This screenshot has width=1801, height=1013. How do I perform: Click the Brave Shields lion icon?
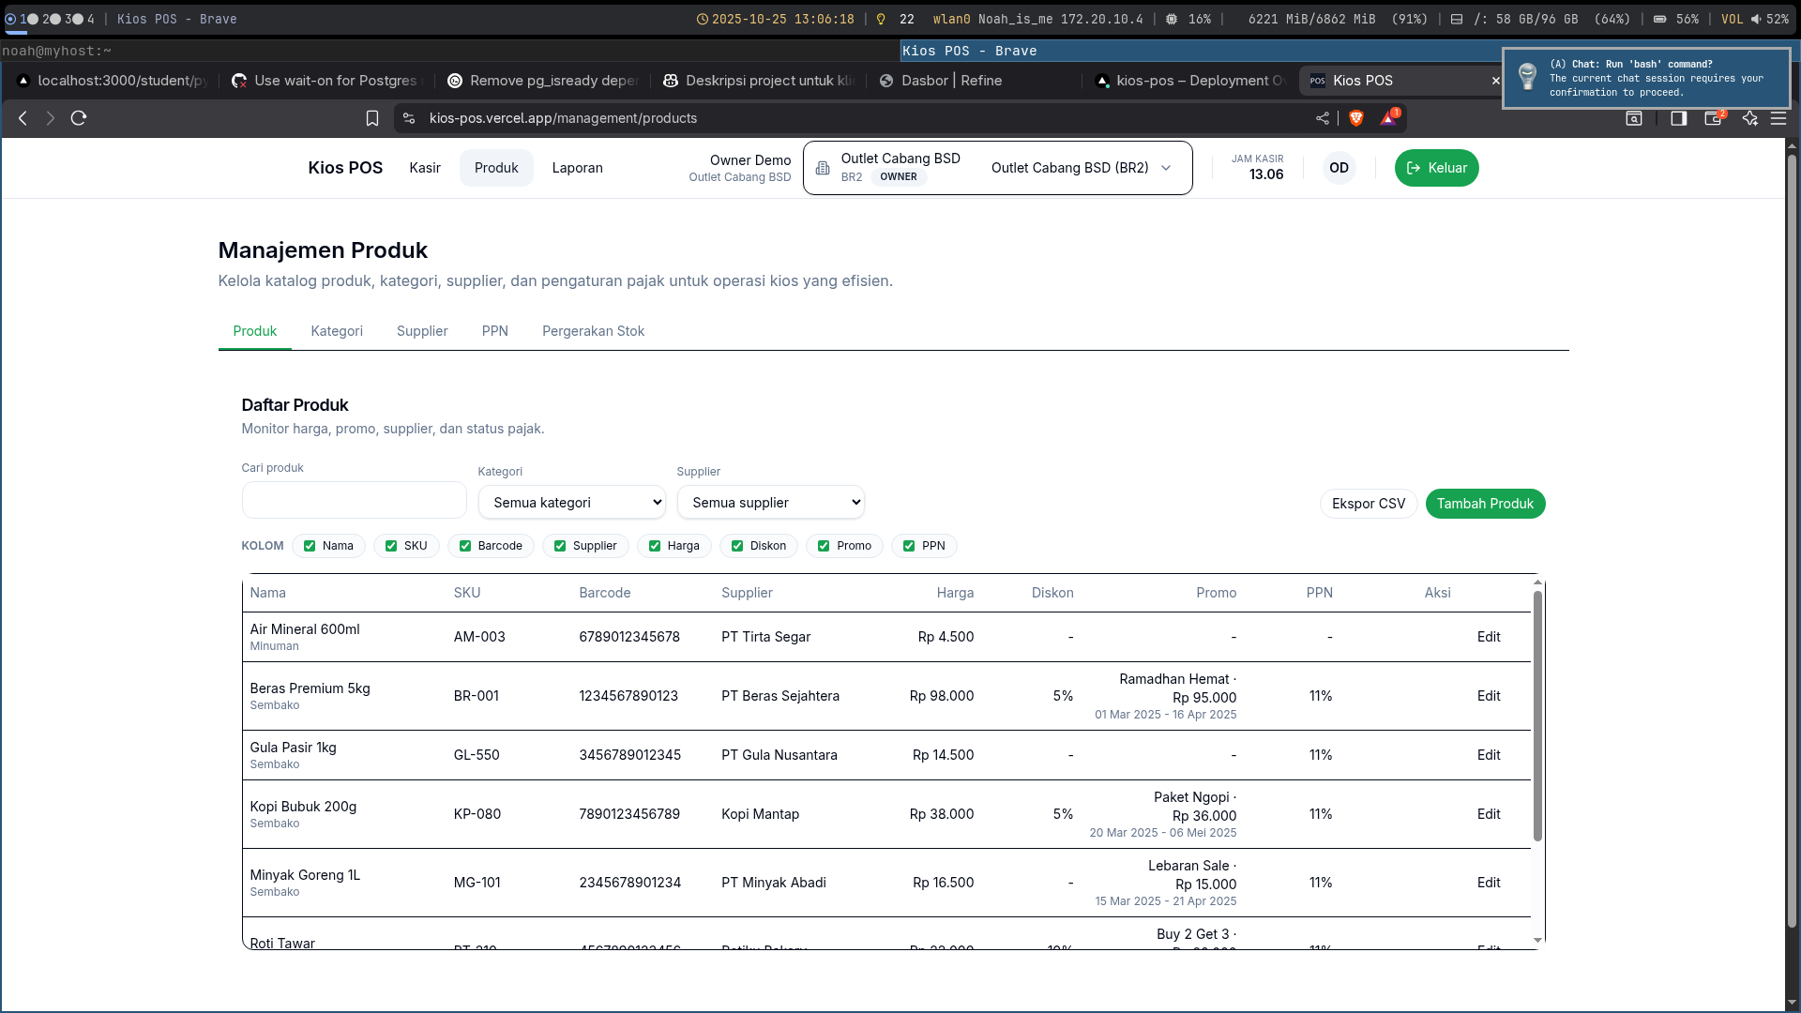[1355, 118]
